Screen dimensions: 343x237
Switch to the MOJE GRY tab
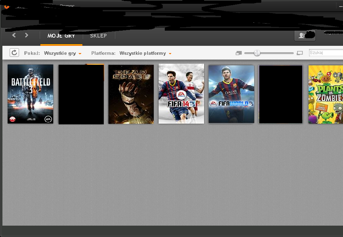[x=61, y=36]
